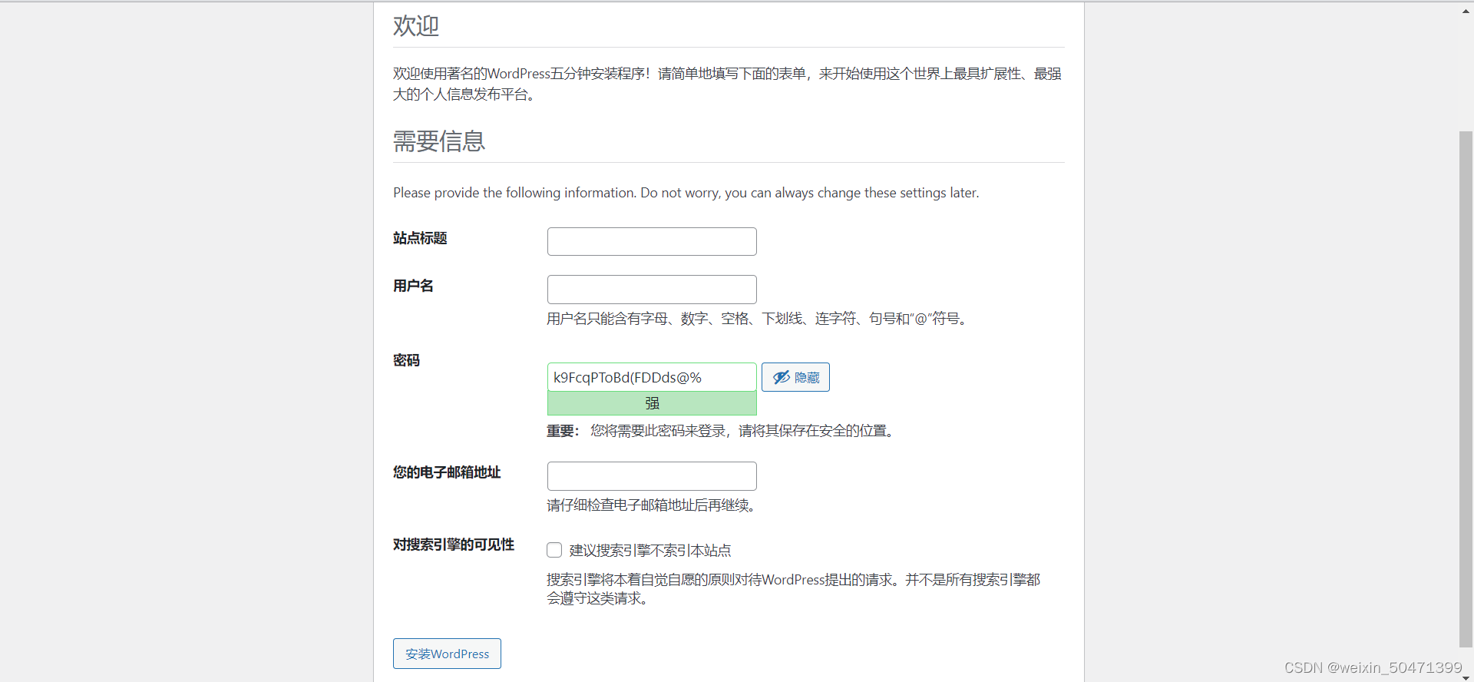This screenshot has width=1474, height=682.
Task: Click the 站点标题 label
Action: point(420,238)
